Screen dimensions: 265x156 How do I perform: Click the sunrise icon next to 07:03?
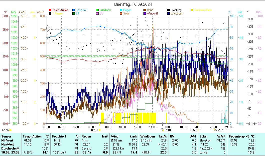100,130
